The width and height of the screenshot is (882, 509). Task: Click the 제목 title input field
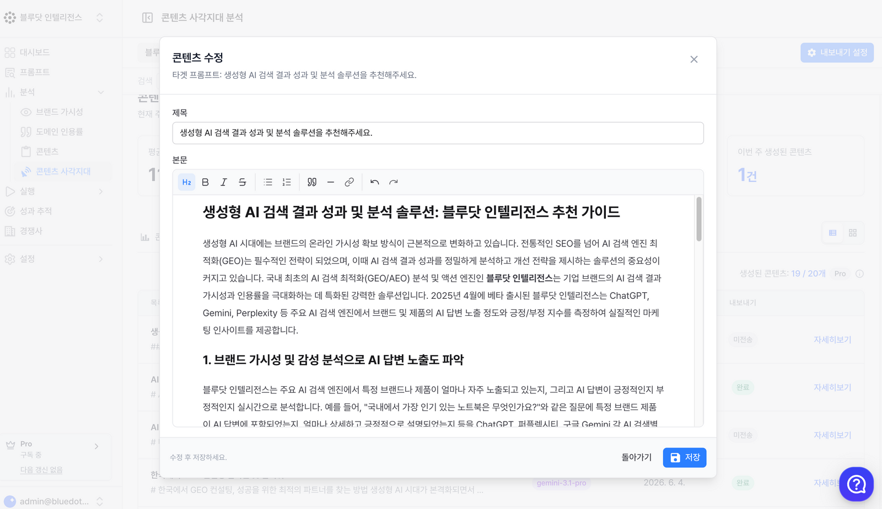coord(438,133)
